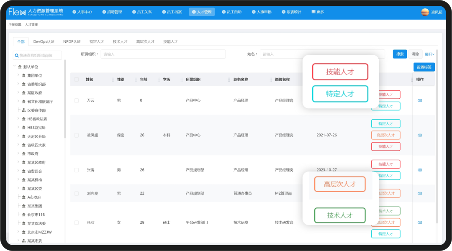
Task: Toggle the select-all checkbox in table header
Action: [76, 79]
